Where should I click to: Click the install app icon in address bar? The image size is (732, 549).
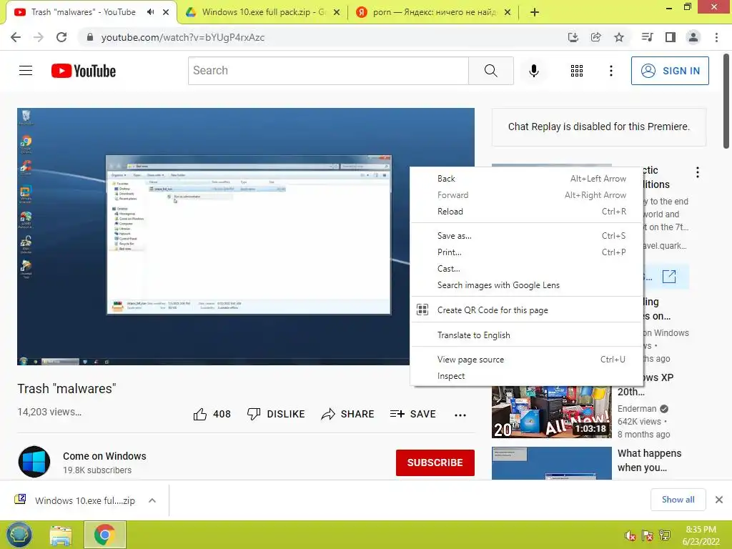[573, 37]
